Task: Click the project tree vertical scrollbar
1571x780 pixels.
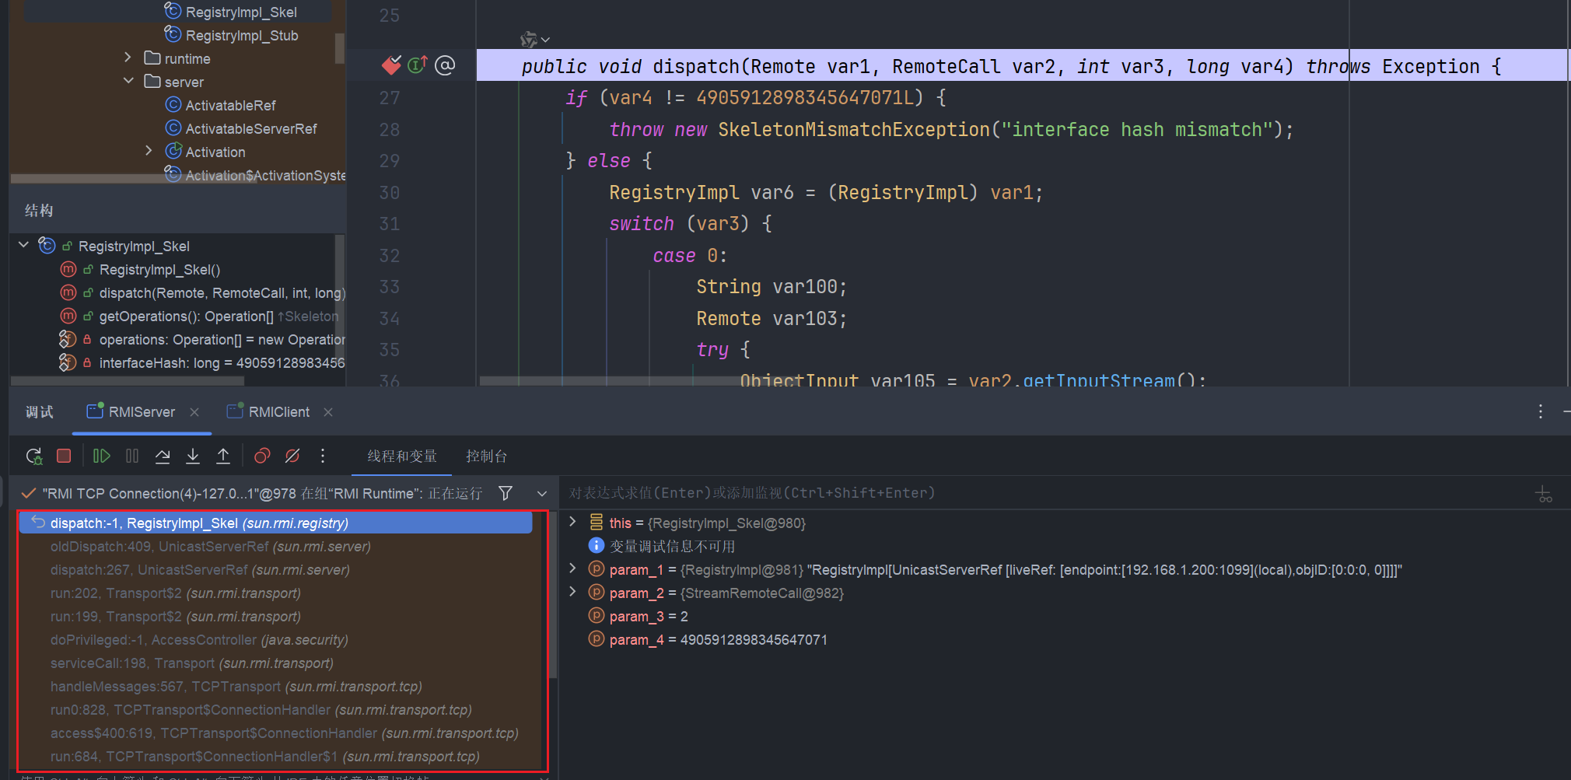Action: click(x=340, y=48)
